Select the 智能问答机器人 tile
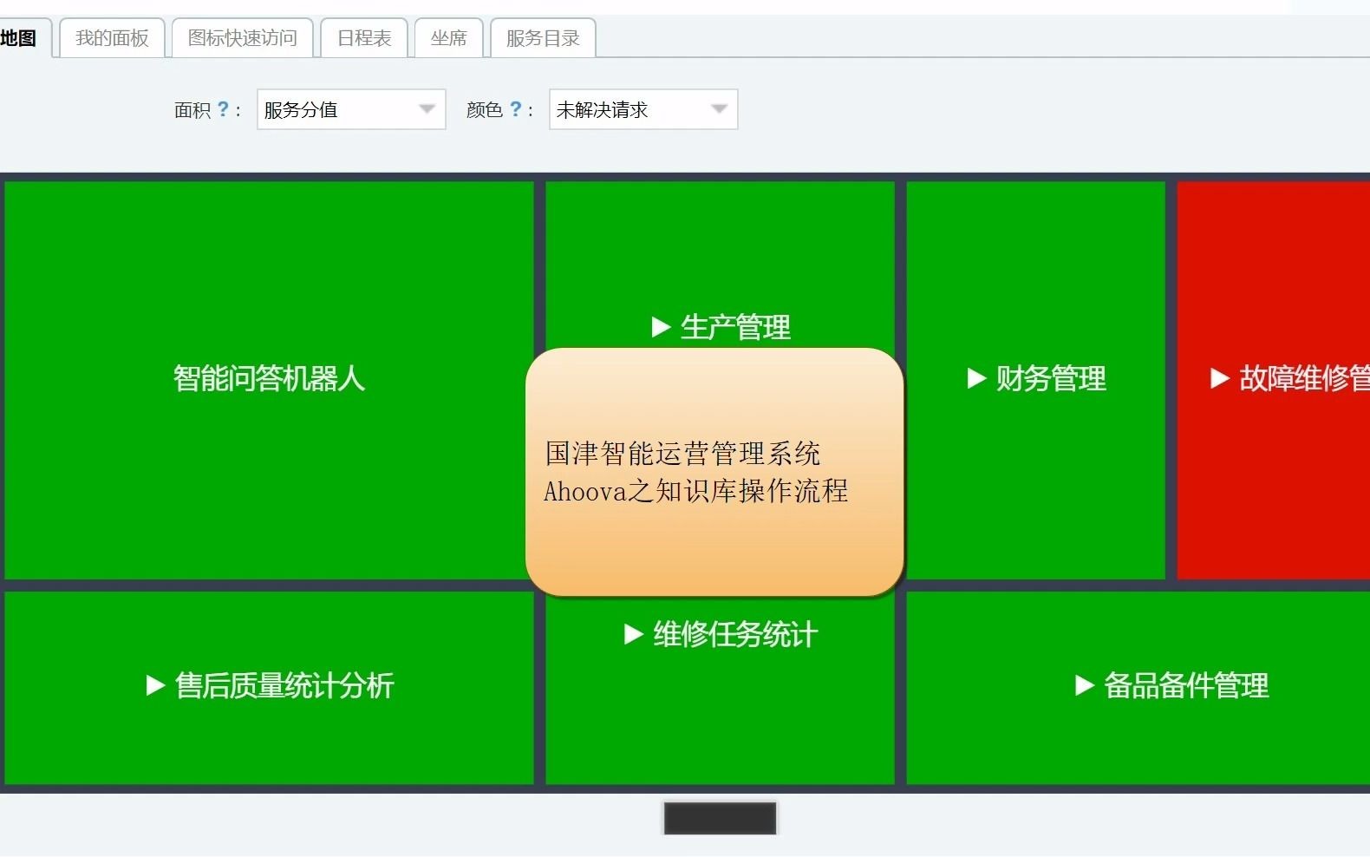The height and width of the screenshot is (857, 1370). click(x=269, y=379)
